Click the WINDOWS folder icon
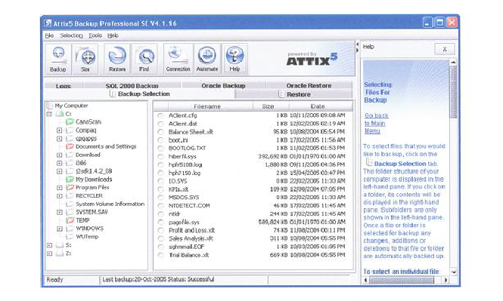The image size is (503, 301). tap(70, 229)
